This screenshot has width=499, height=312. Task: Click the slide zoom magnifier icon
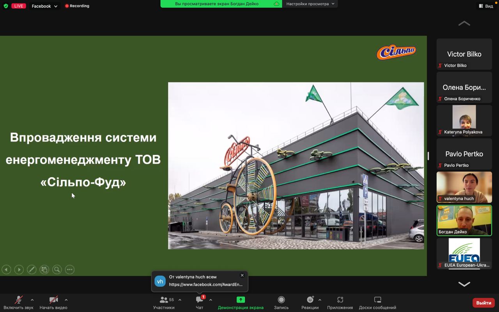[57, 269]
